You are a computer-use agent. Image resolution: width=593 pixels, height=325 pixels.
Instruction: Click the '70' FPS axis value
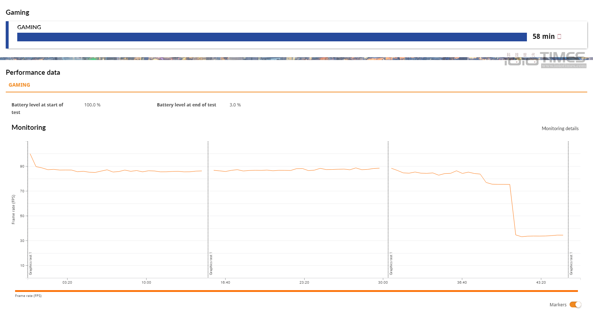pos(22,191)
